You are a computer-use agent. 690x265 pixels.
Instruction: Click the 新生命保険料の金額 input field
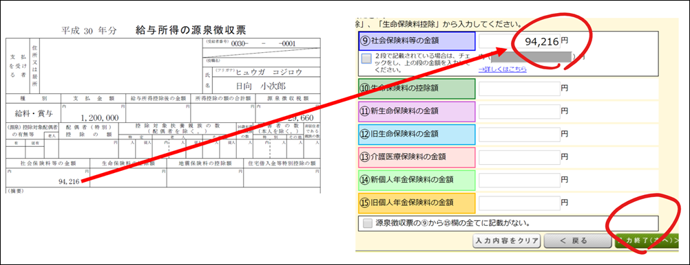coord(519,111)
